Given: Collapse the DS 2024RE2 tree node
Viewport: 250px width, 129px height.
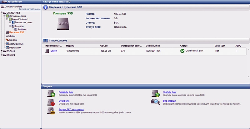Looking at the screenshot, I should click(2, 12).
